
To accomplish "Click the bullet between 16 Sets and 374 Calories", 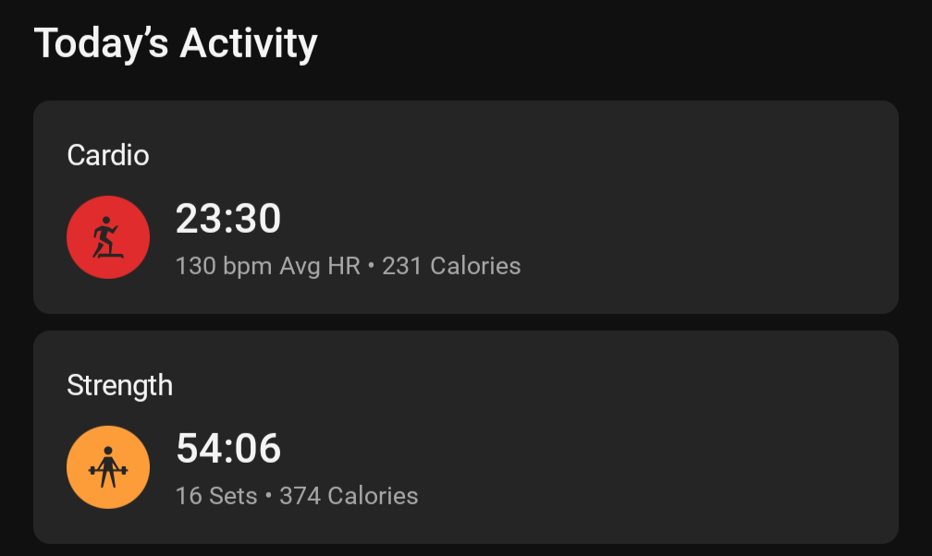I will (x=269, y=495).
